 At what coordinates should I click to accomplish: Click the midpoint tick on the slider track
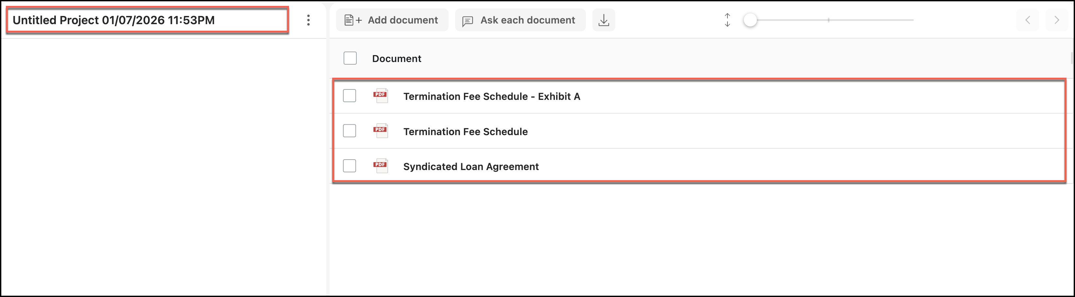pos(828,20)
